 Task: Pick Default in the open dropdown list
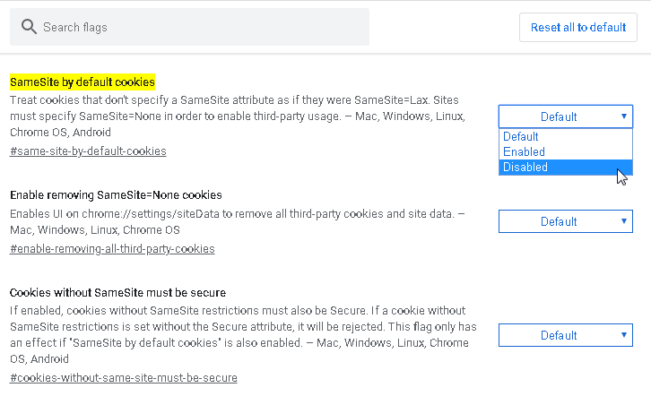click(x=565, y=136)
